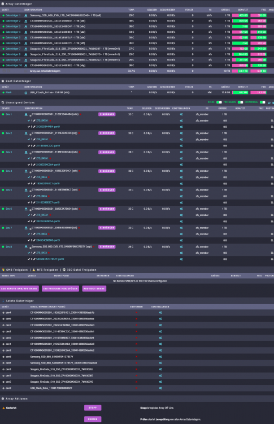Click Einhängen button for Dev 1
This screenshot has width=274, height=424.
click(107, 114)
